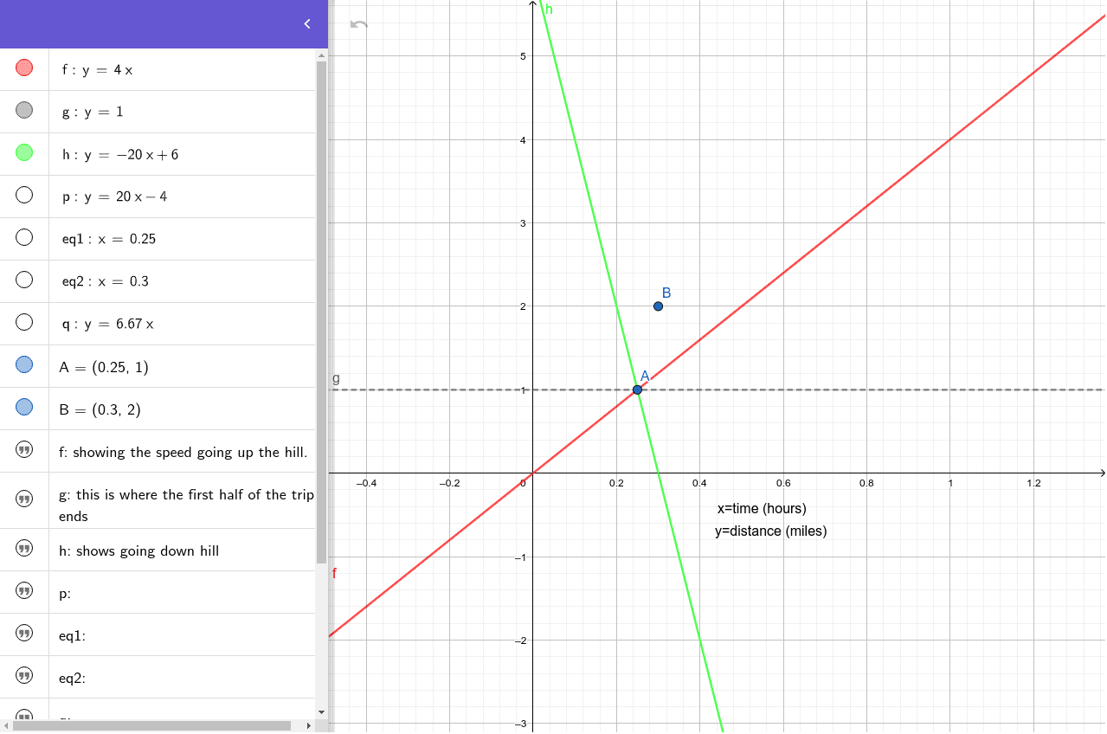Hide point B via its blue circle
The height and width of the screenshot is (734, 1107).
(x=23, y=406)
